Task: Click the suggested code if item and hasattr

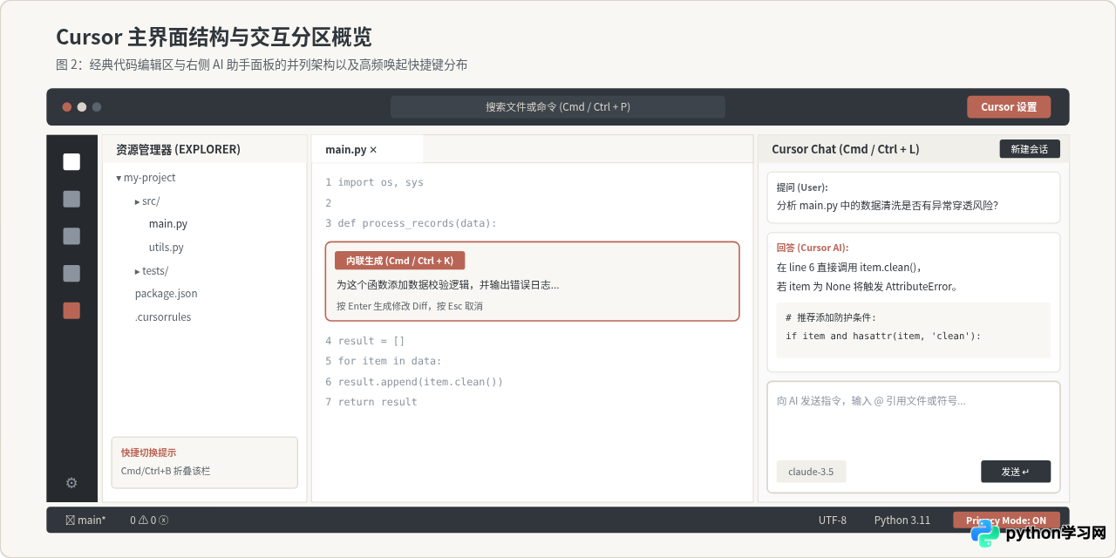Action: coord(883,336)
